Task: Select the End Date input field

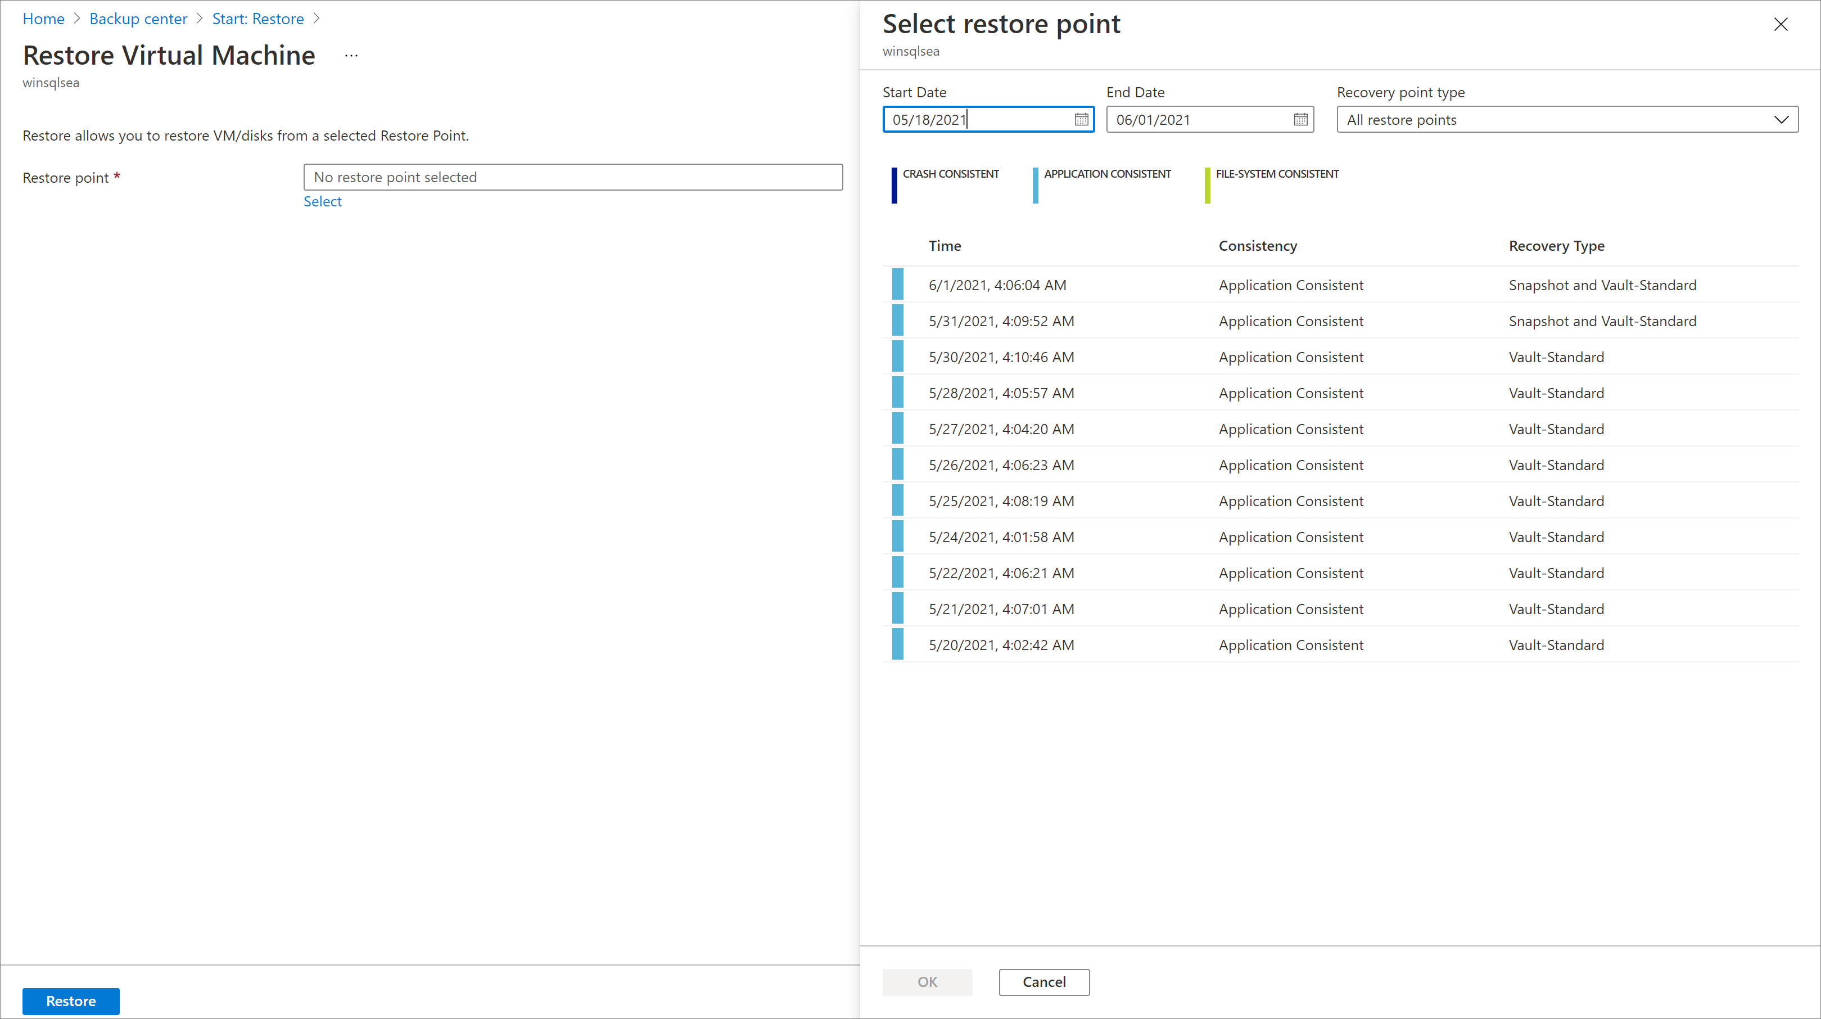Action: click(x=1206, y=119)
